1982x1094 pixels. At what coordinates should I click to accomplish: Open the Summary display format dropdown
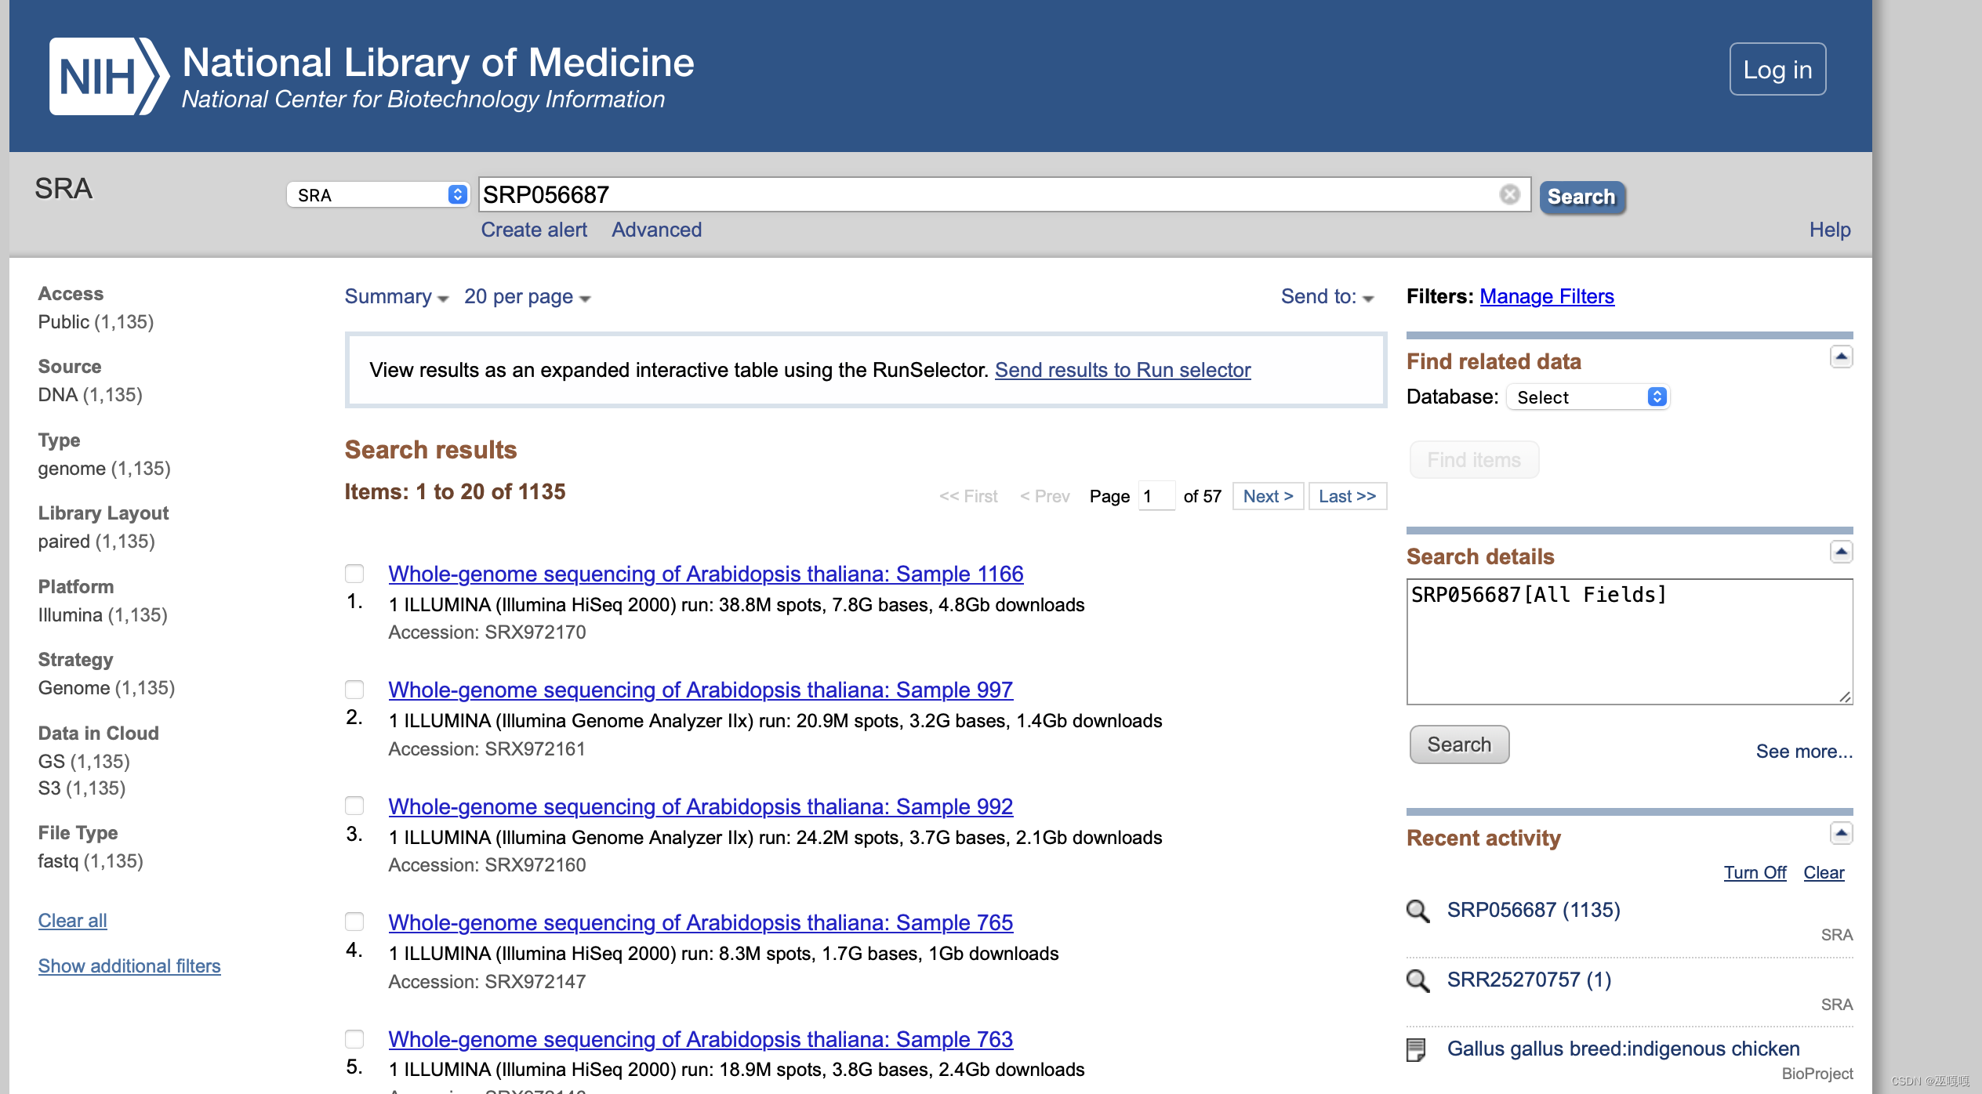pos(396,297)
